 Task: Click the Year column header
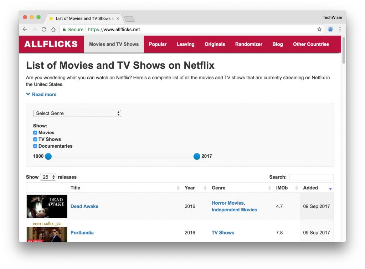pyautogui.click(x=190, y=188)
